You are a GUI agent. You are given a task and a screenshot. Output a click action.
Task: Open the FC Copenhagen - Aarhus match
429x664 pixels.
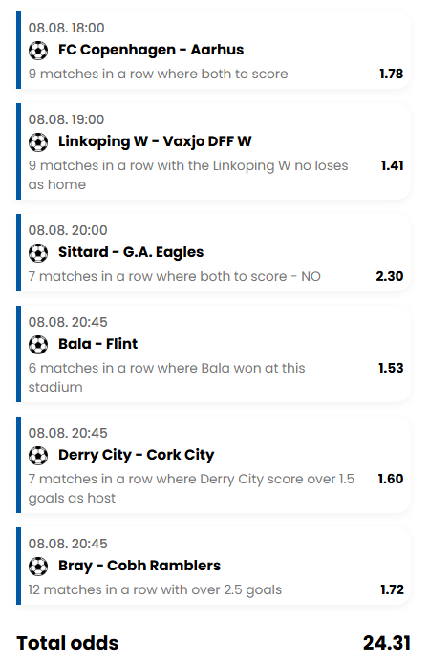coord(151,50)
